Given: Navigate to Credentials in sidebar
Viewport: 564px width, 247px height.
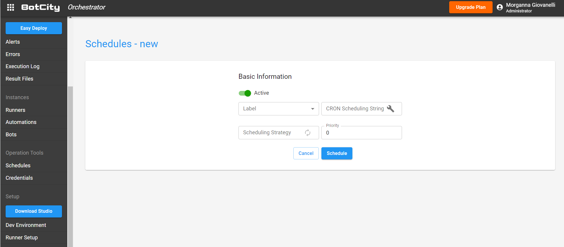Looking at the screenshot, I should 19,178.
